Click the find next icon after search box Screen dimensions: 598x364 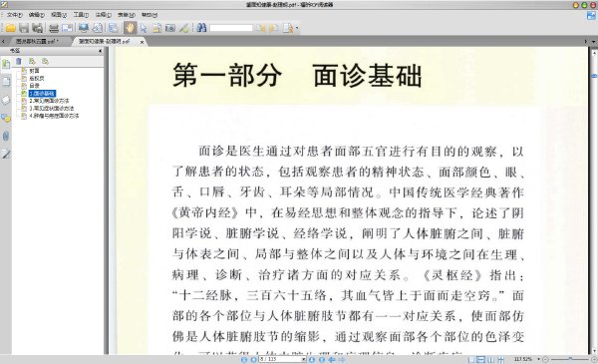274,28
